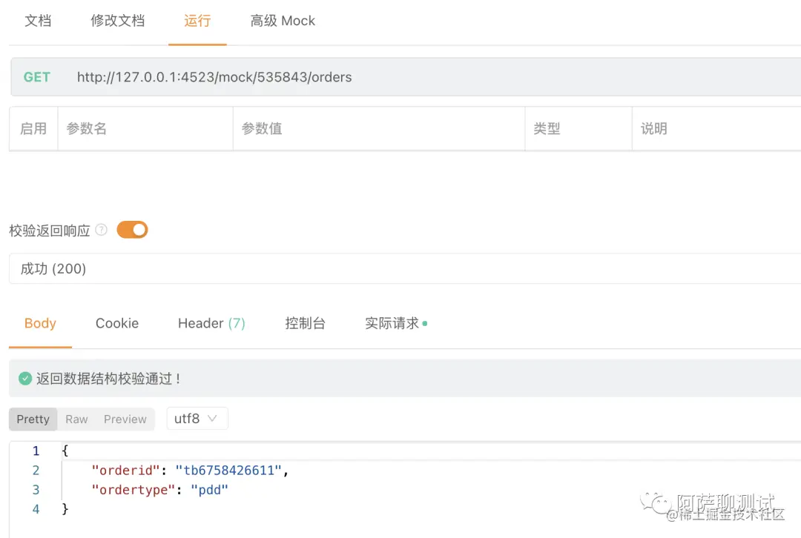The width and height of the screenshot is (801, 538).
Task: Click line number 1 in response body
Action: tap(36, 451)
